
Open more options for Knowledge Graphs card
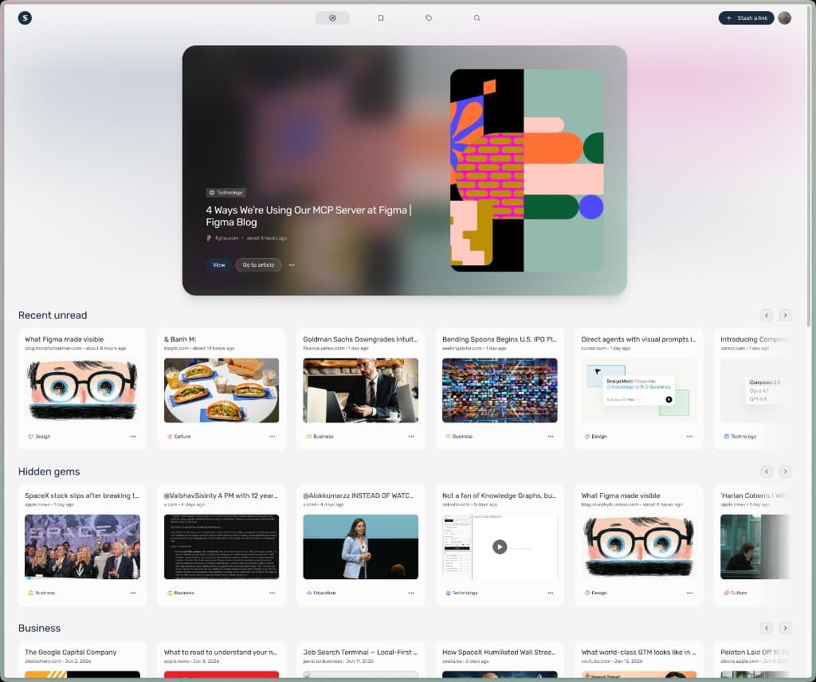[551, 593]
